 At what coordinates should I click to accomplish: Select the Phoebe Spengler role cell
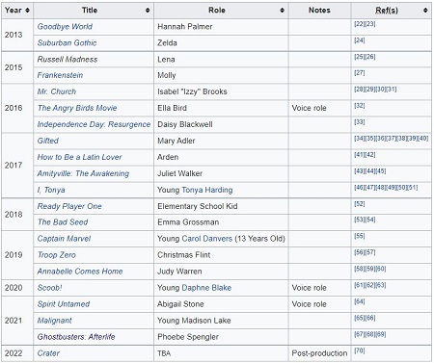click(221, 337)
